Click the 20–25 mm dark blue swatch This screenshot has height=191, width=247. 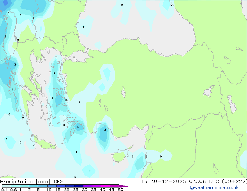coord(69,186)
